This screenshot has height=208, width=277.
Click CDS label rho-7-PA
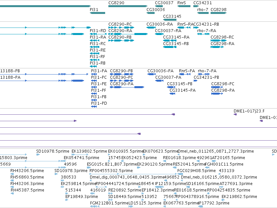(207, 71)
